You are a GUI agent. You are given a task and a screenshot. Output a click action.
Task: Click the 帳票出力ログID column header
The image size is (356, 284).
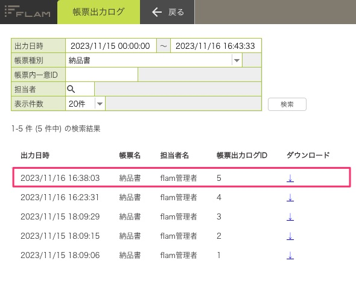[x=242, y=156]
